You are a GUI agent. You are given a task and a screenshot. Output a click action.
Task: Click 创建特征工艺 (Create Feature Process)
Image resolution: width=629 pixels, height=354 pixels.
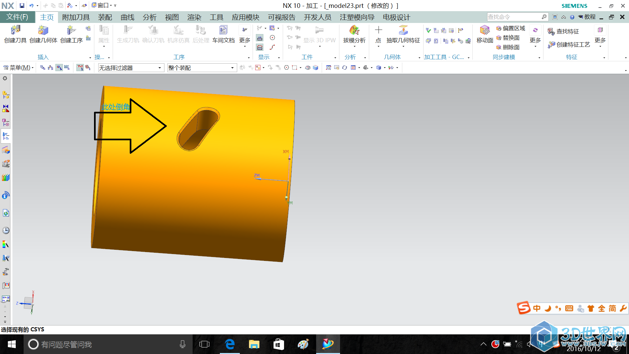point(569,45)
